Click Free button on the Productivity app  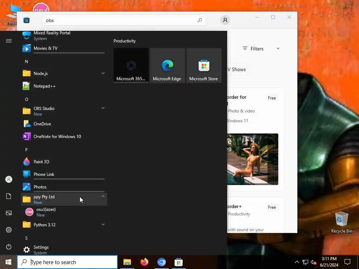pyautogui.click(x=272, y=207)
